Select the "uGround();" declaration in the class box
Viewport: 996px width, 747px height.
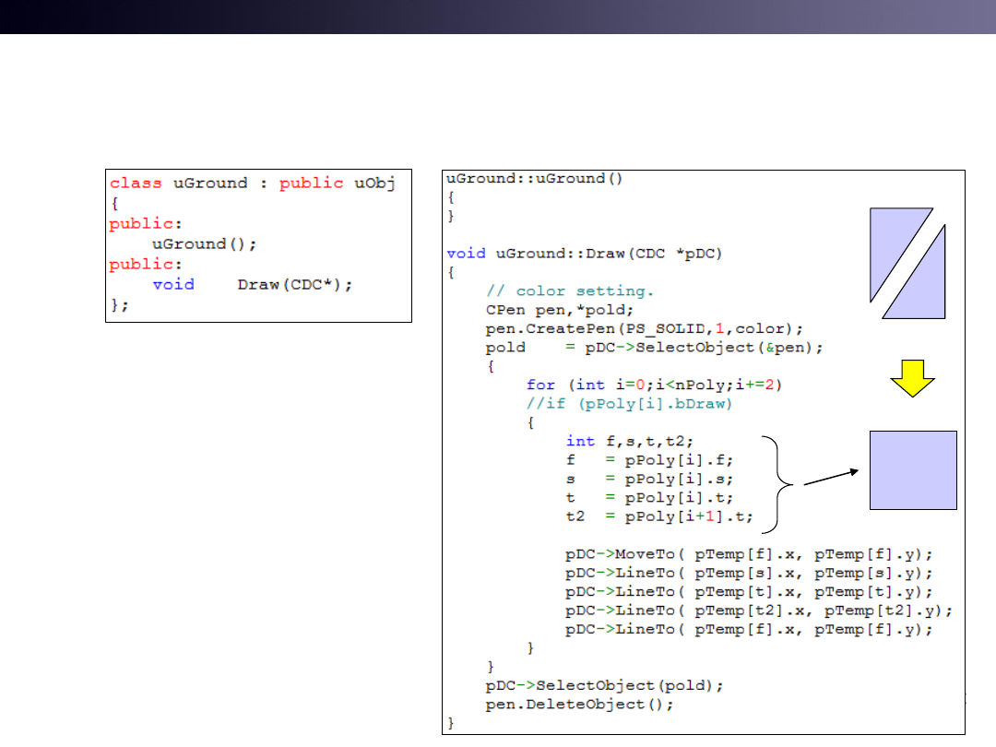coord(204,243)
